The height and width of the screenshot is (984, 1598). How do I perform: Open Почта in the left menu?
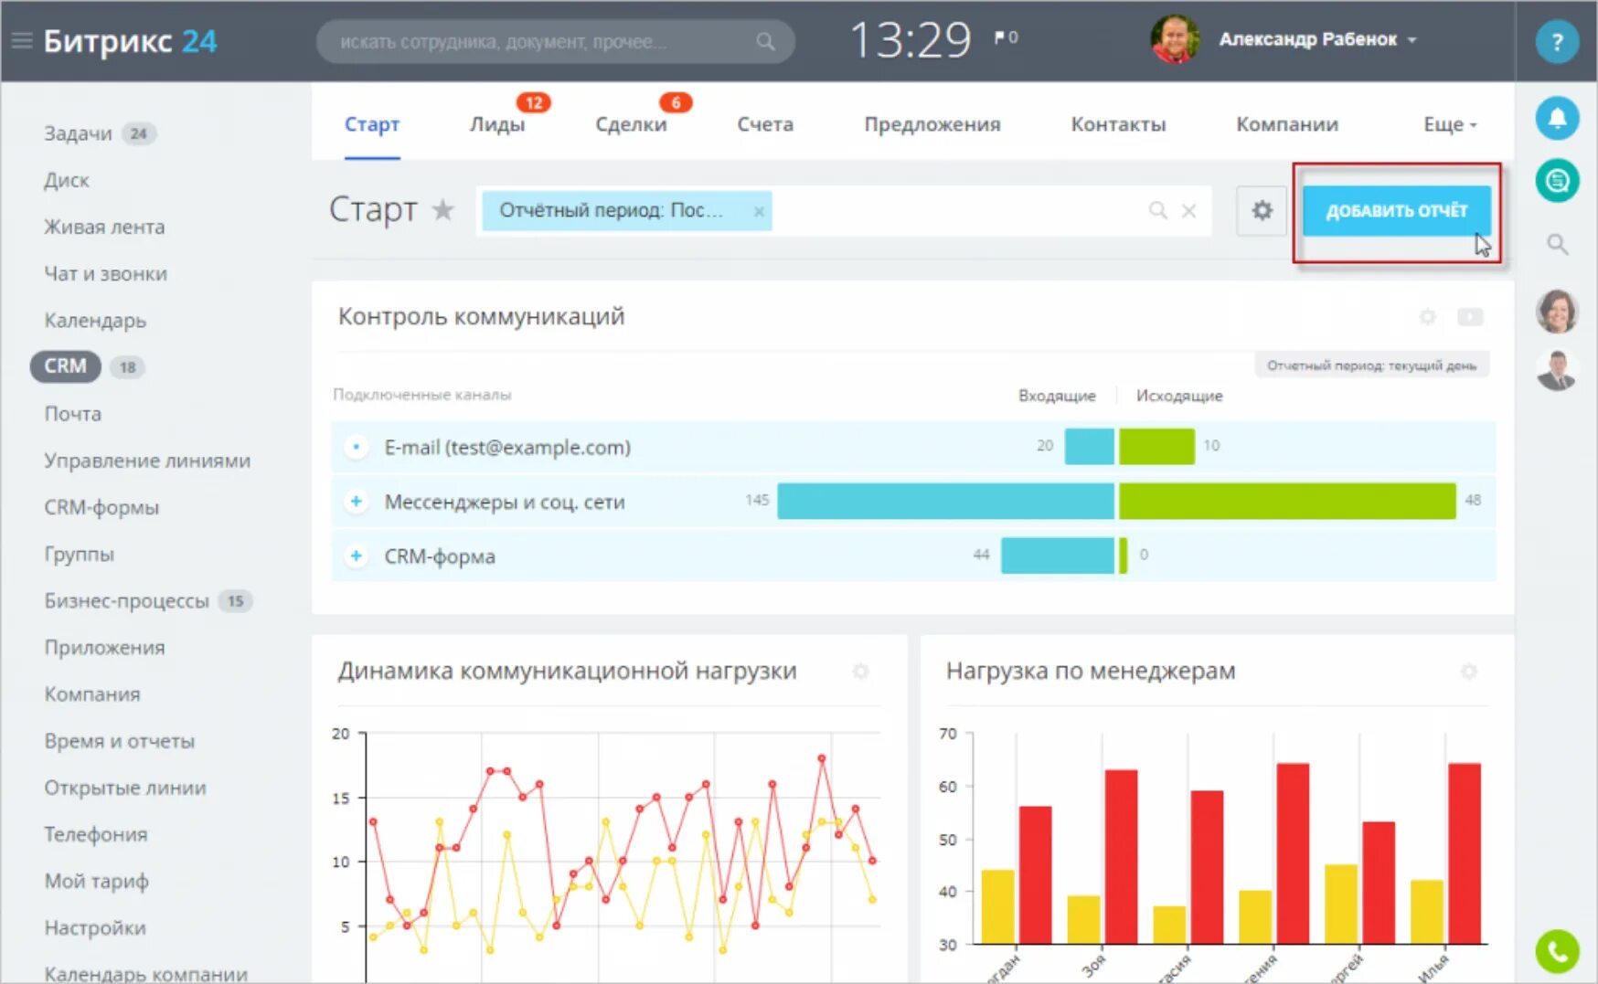tap(72, 414)
